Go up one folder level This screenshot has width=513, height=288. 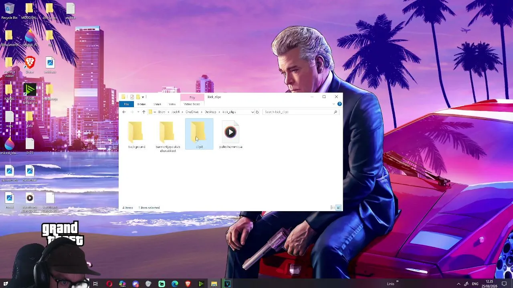tap(143, 112)
